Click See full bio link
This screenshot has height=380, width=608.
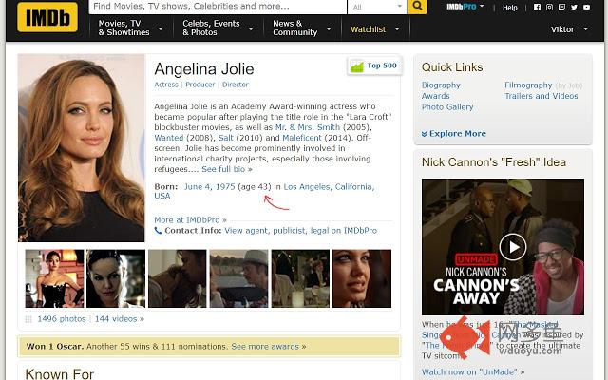(227, 169)
